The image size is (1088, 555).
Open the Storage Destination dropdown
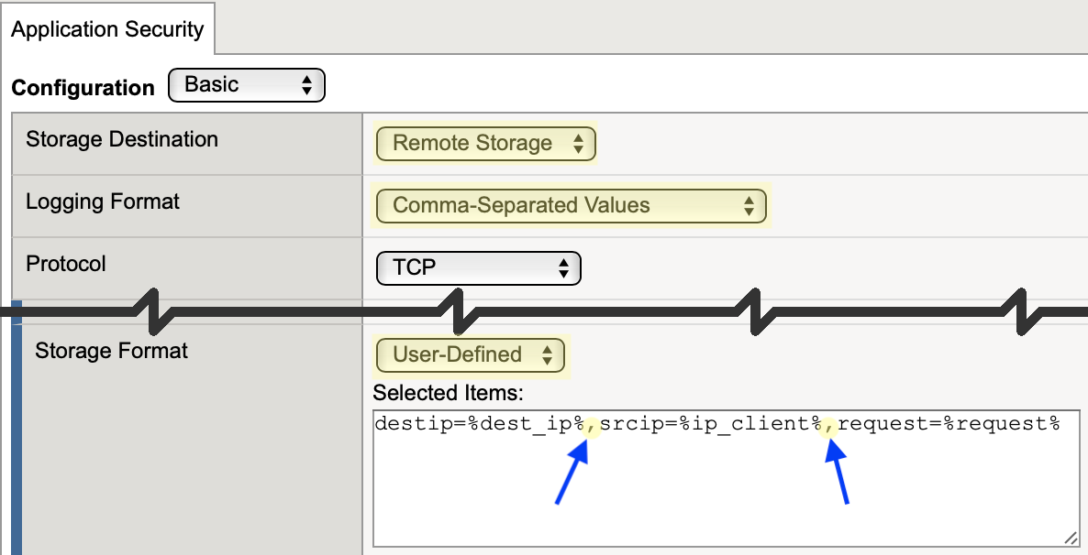click(x=485, y=144)
